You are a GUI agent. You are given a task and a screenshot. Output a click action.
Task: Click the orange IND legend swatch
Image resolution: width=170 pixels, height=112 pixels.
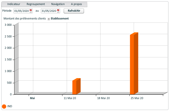point(4,106)
